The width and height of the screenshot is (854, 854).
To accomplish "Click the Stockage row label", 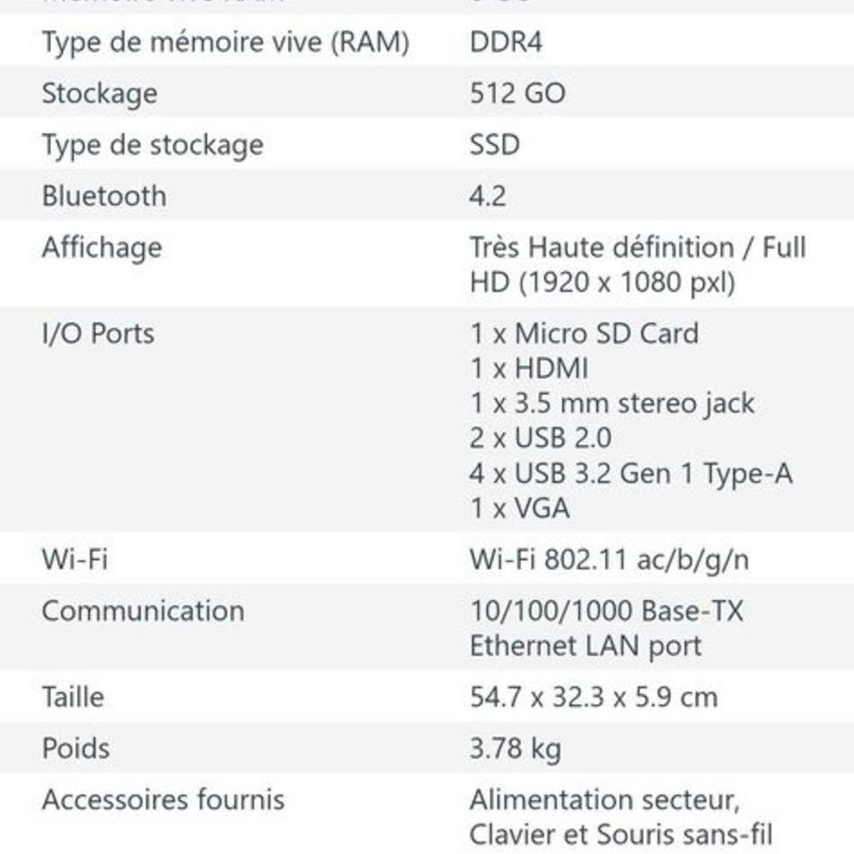I will [99, 93].
